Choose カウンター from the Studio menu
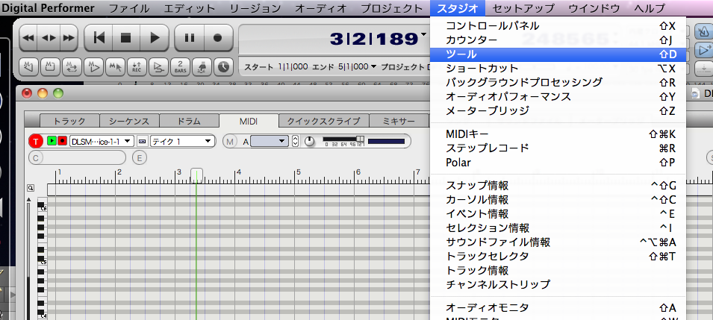This screenshot has height=320, width=713. (x=558, y=40)
